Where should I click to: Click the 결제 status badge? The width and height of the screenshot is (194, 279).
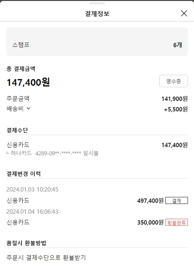(x=176, y=201)
